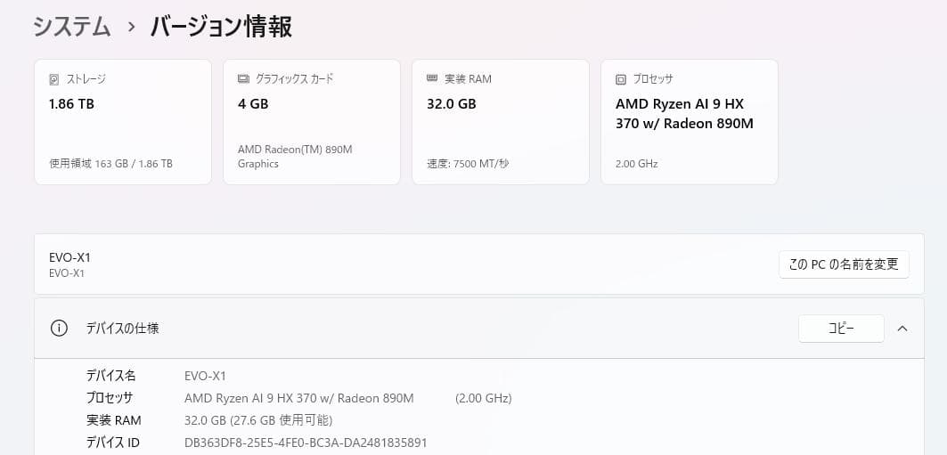This screenshot has width=947, height=455.
Task: Click the コピー button
Action: pos(841,329)
